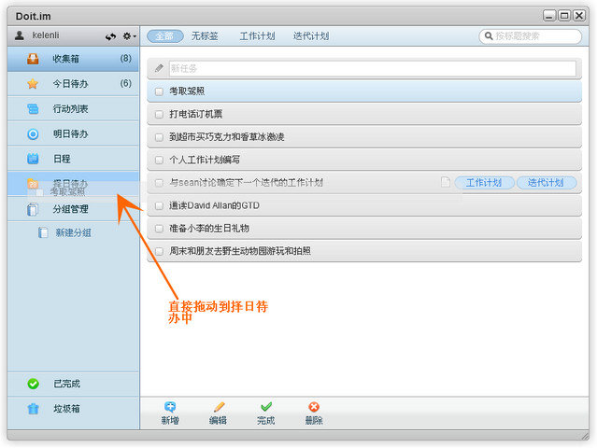The height and width of the screenshot is (448, 597).
Task: Select 行动列表 in sidebar
Action: 69,109
